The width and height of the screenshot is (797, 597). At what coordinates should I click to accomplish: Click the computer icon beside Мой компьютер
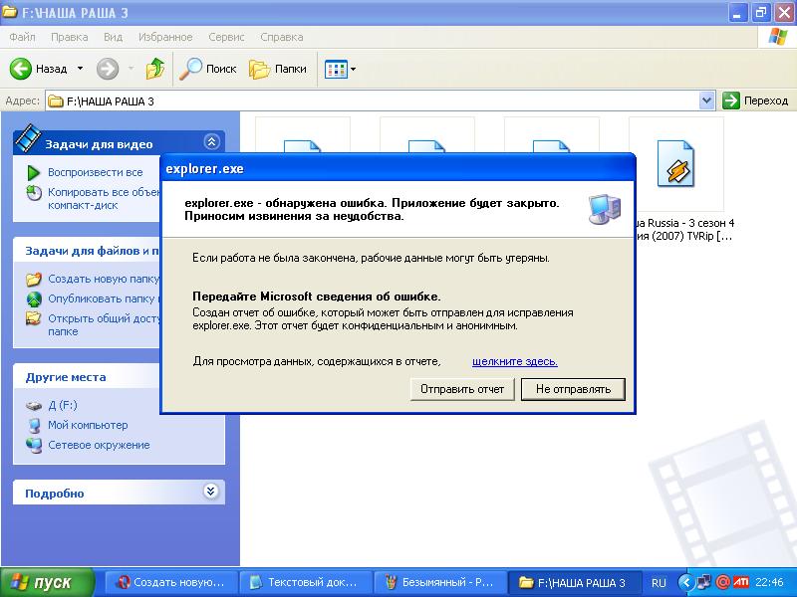[x=34, y=425]
